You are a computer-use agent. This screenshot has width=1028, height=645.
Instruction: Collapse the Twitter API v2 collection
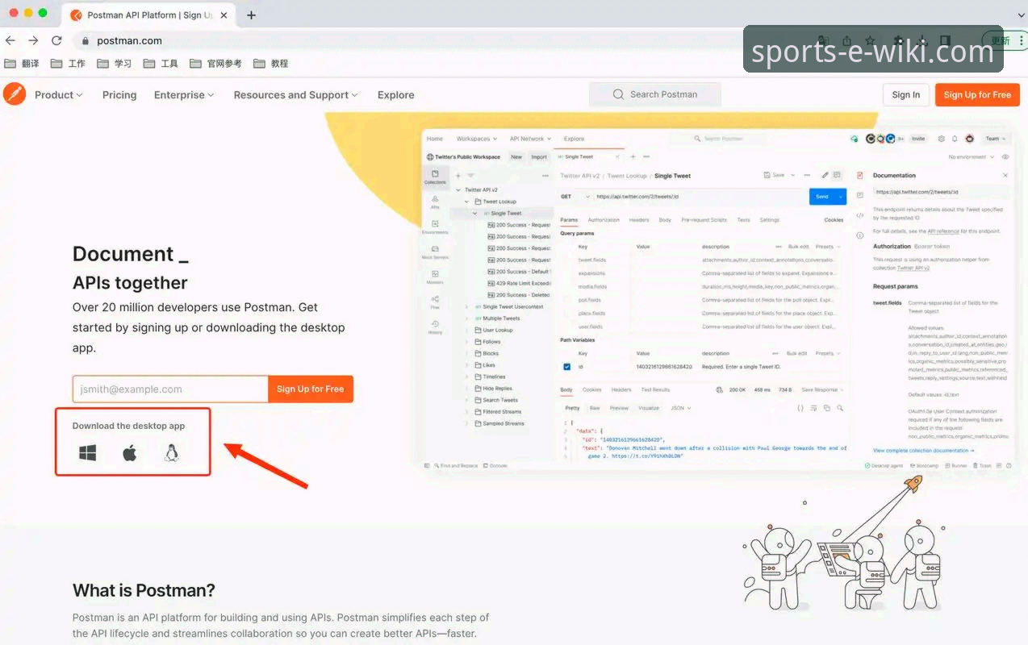[458, 190]
